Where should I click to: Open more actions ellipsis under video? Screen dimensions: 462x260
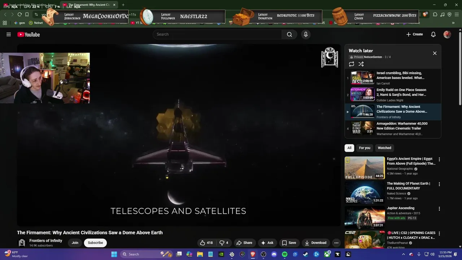pyautogui.click(x=336, y=243)
